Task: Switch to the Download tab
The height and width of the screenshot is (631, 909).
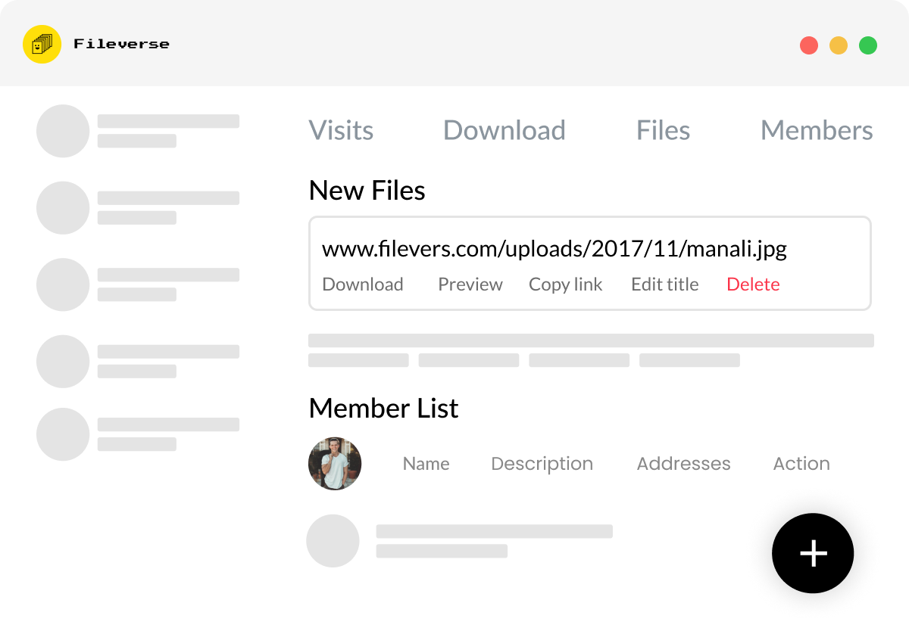Action: (504, 130)
